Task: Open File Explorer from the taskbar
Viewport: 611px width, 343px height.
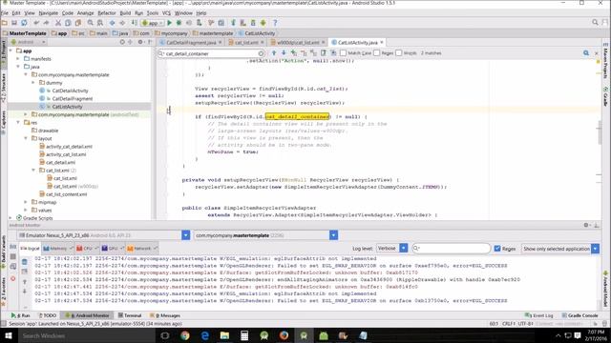Action: point(224,335)
